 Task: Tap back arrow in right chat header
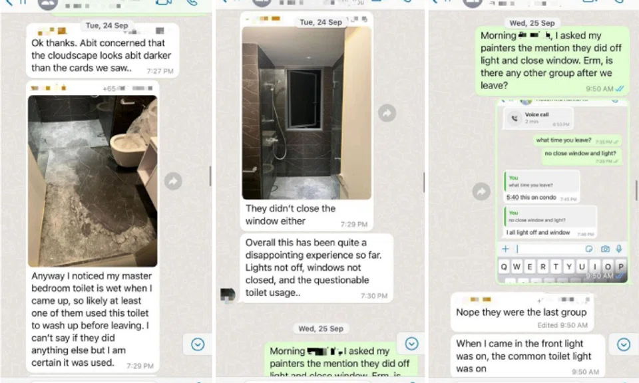pyautogui.click(x=435, y=2)
